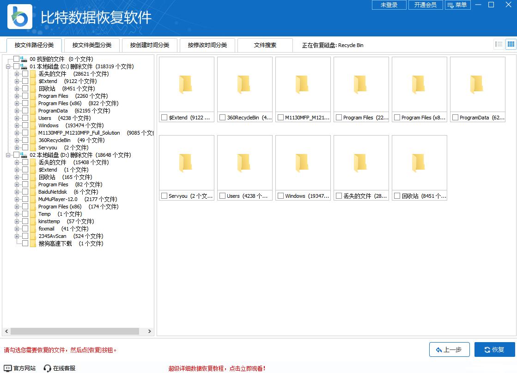This screenshot has width=517, height=373.
Task: Click the 在线客服 headset icon
Action: point(47,368)
